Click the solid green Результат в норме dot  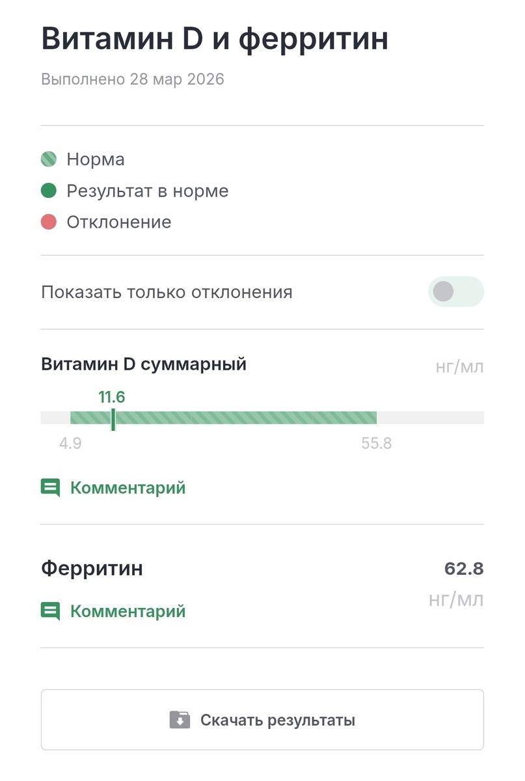48,191
